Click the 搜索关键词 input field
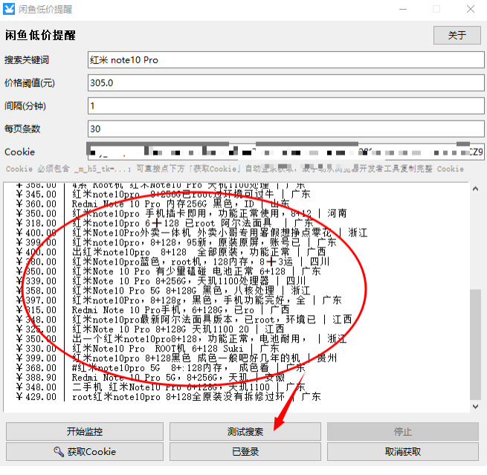Viewport: 487px width, 475px height. click(286, 60)
